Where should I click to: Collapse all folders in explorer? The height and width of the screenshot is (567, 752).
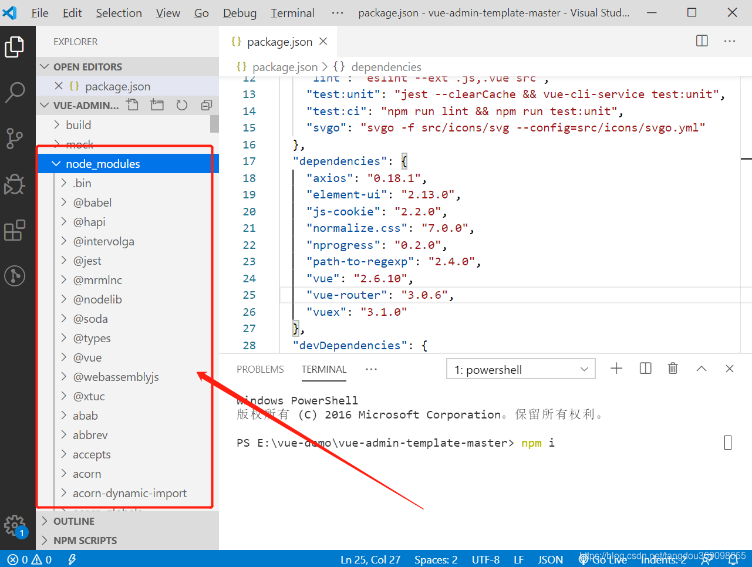(x=207, y=105)
